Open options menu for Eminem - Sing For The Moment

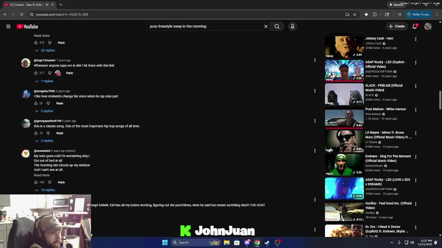(416, 157)
